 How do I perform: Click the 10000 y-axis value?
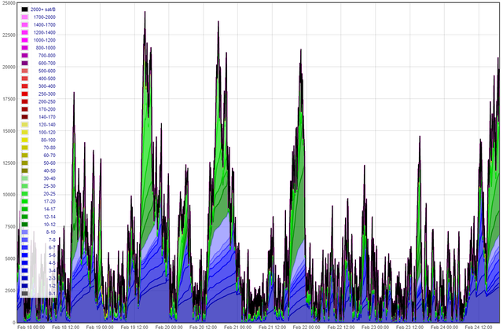(x=9, y=195)
